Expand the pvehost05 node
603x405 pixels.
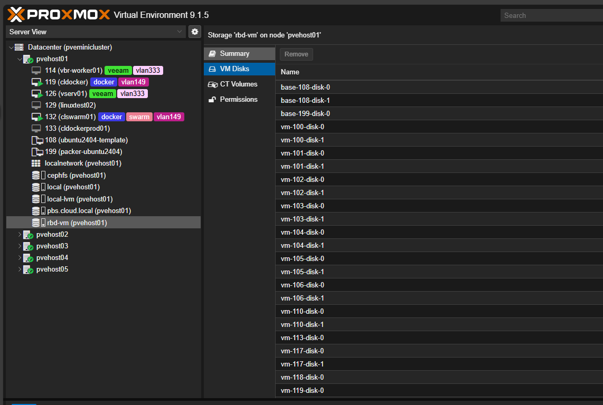19,269
